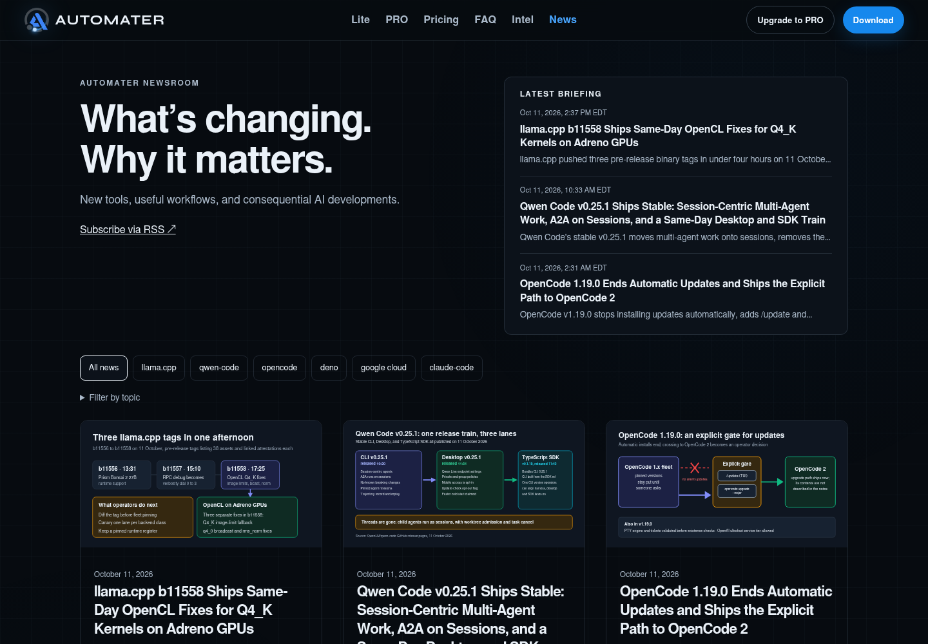
Task: Subscribe via RSS link
Action: pyautogui.click(x=128, y=229)
